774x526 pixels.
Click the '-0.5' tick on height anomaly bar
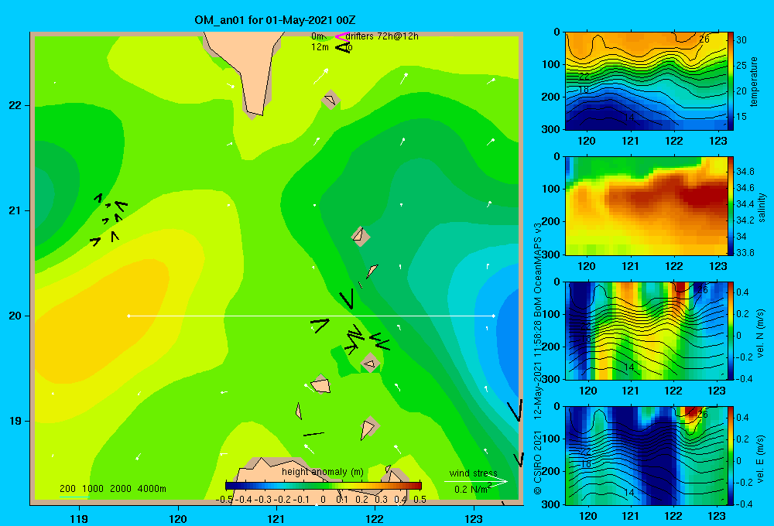224,500
